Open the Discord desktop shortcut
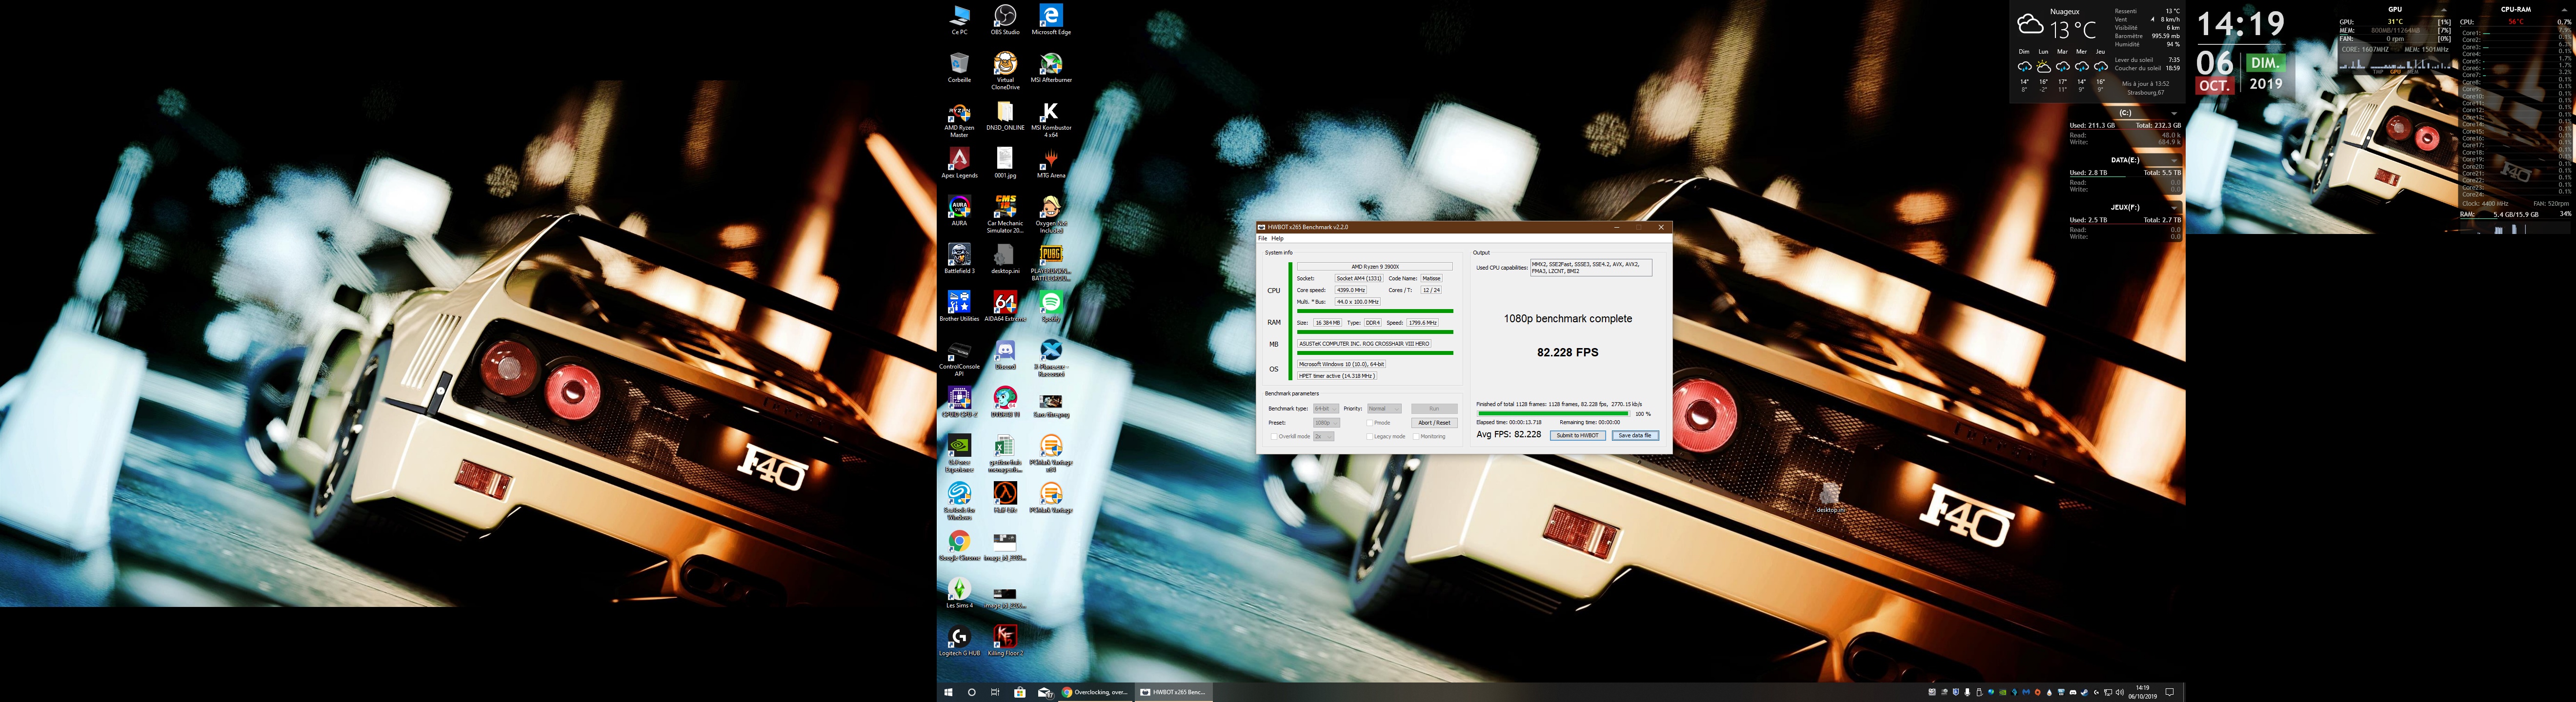The width and height of the screenshot is (2576, 702). tap(1005, 354)
